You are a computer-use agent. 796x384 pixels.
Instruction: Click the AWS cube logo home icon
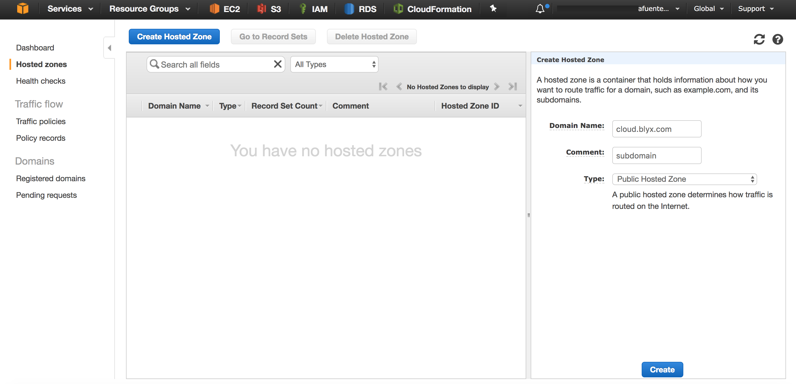[x=22, y=8]
